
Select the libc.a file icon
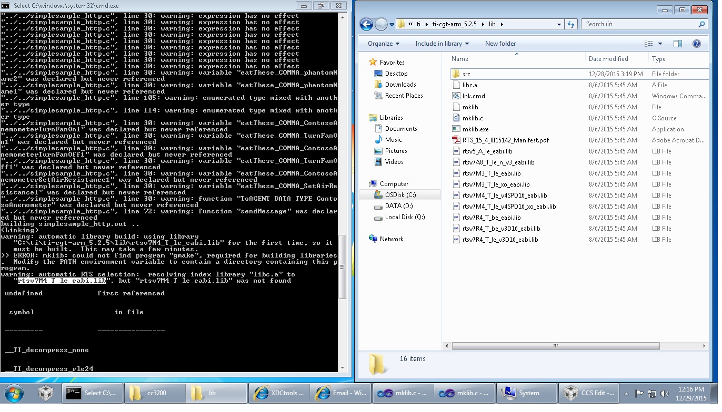(x=457, y=85)
